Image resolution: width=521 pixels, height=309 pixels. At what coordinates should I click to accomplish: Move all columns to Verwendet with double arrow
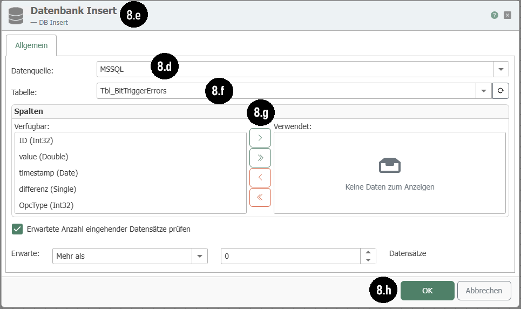click(x=260, y=158)
